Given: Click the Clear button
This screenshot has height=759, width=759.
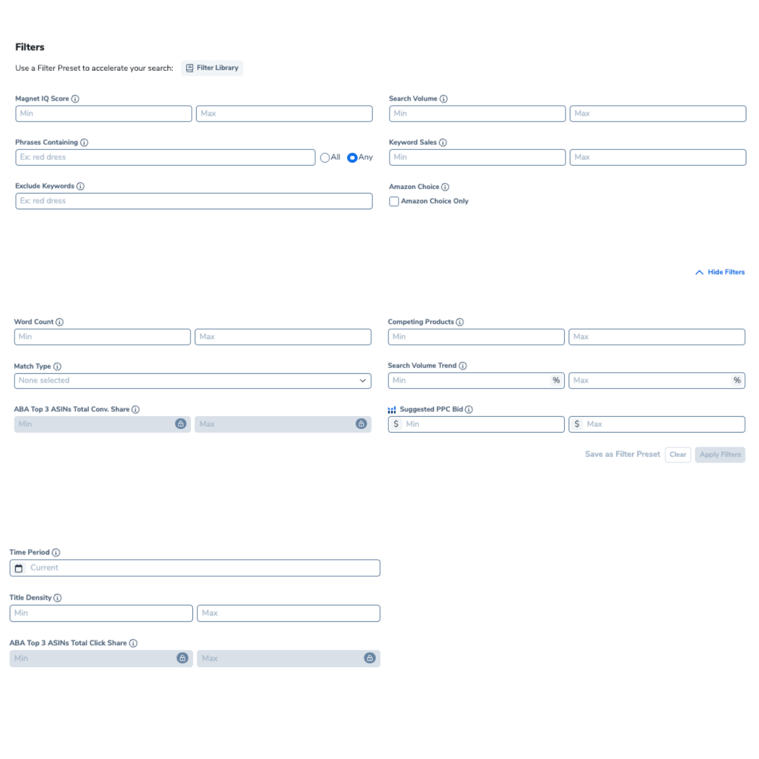Looking at the screenshot, I should (677, 455).
